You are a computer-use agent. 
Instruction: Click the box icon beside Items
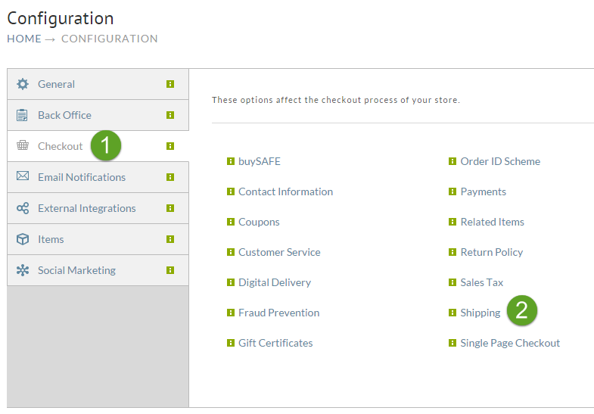(x=23, y=239)
